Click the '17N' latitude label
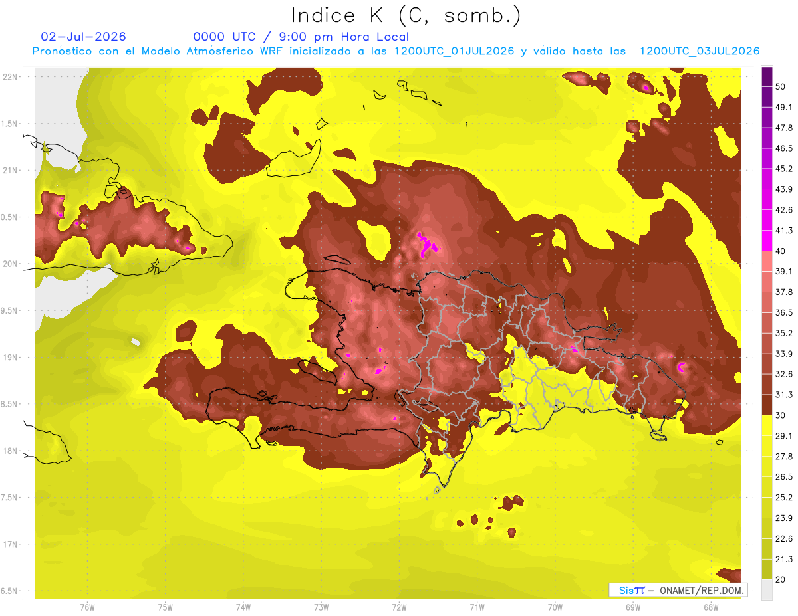798x616 pixels. coord(11,544)
